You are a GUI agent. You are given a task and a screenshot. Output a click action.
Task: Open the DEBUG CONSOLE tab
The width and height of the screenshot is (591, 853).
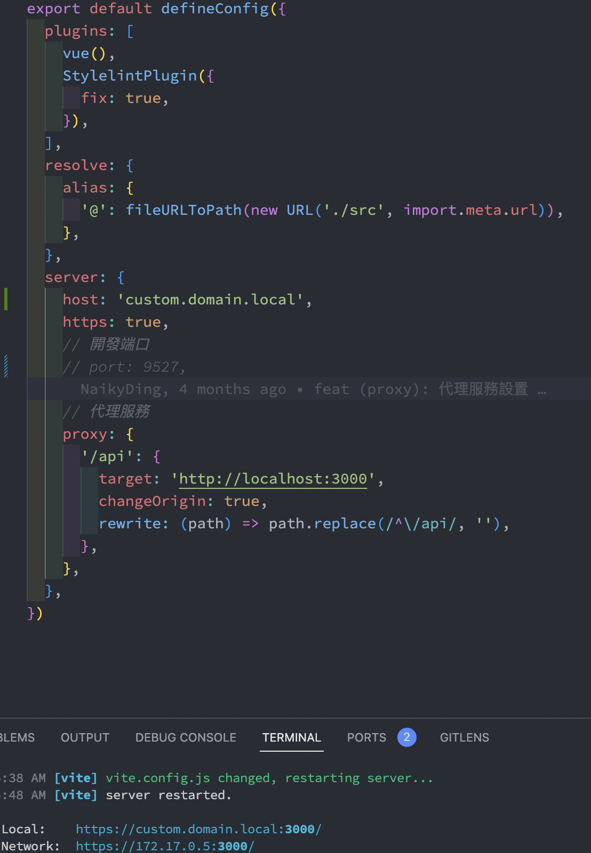coord(186,737)
